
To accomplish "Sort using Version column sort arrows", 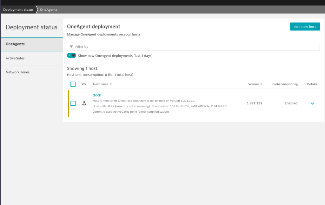I will pos(261,84).
